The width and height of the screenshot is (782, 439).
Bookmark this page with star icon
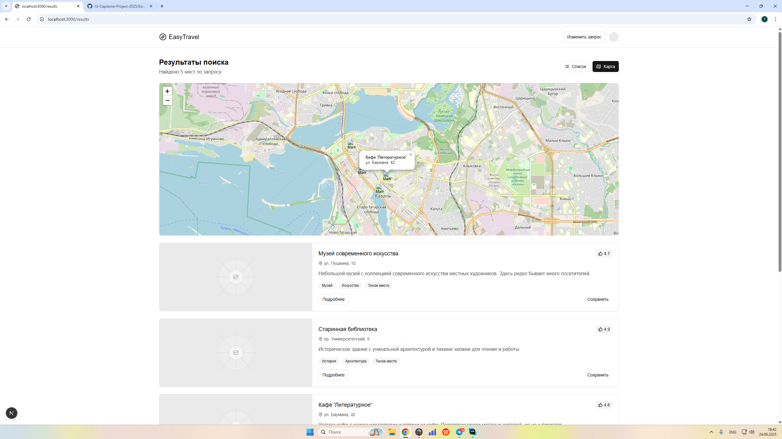pyautogui.click(x=749, y=19)
